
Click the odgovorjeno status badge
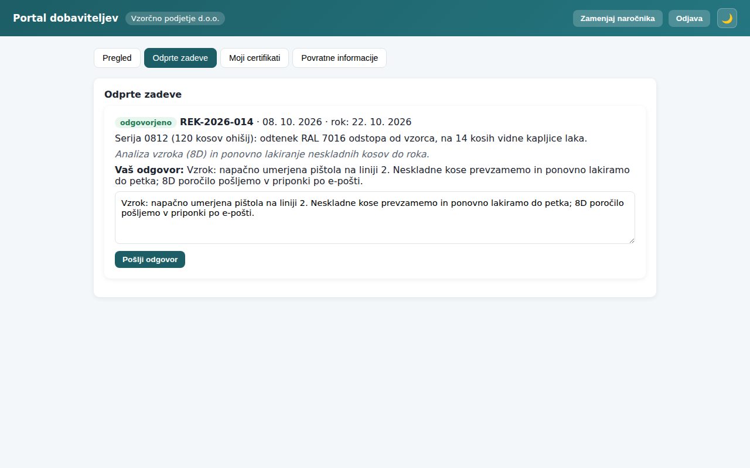(x=146, y=122)
